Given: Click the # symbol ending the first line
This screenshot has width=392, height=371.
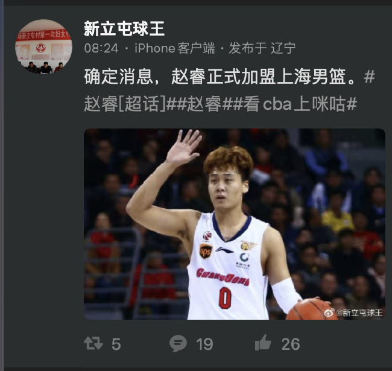Looking at the screenshot, I should [x=370, y=76].
